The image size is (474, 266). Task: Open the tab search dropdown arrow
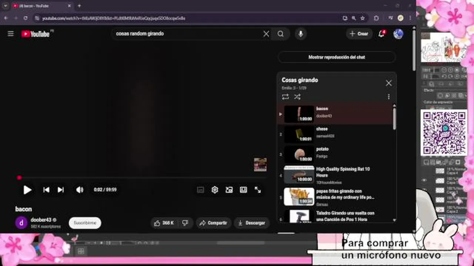click(6, 6)
